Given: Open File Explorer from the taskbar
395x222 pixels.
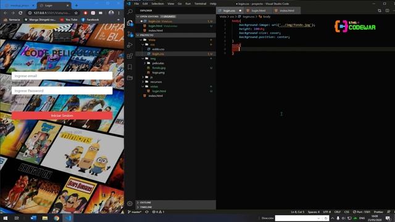Looking at the screenshot, I should tap(45, 218).
